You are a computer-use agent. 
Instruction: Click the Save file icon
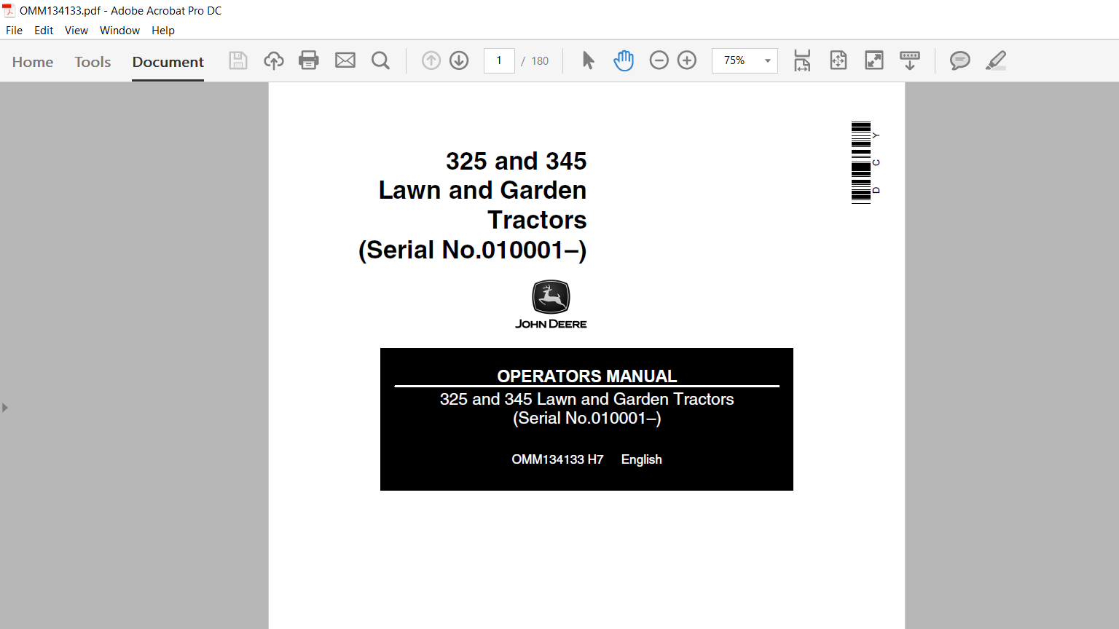tap(238, 60)
